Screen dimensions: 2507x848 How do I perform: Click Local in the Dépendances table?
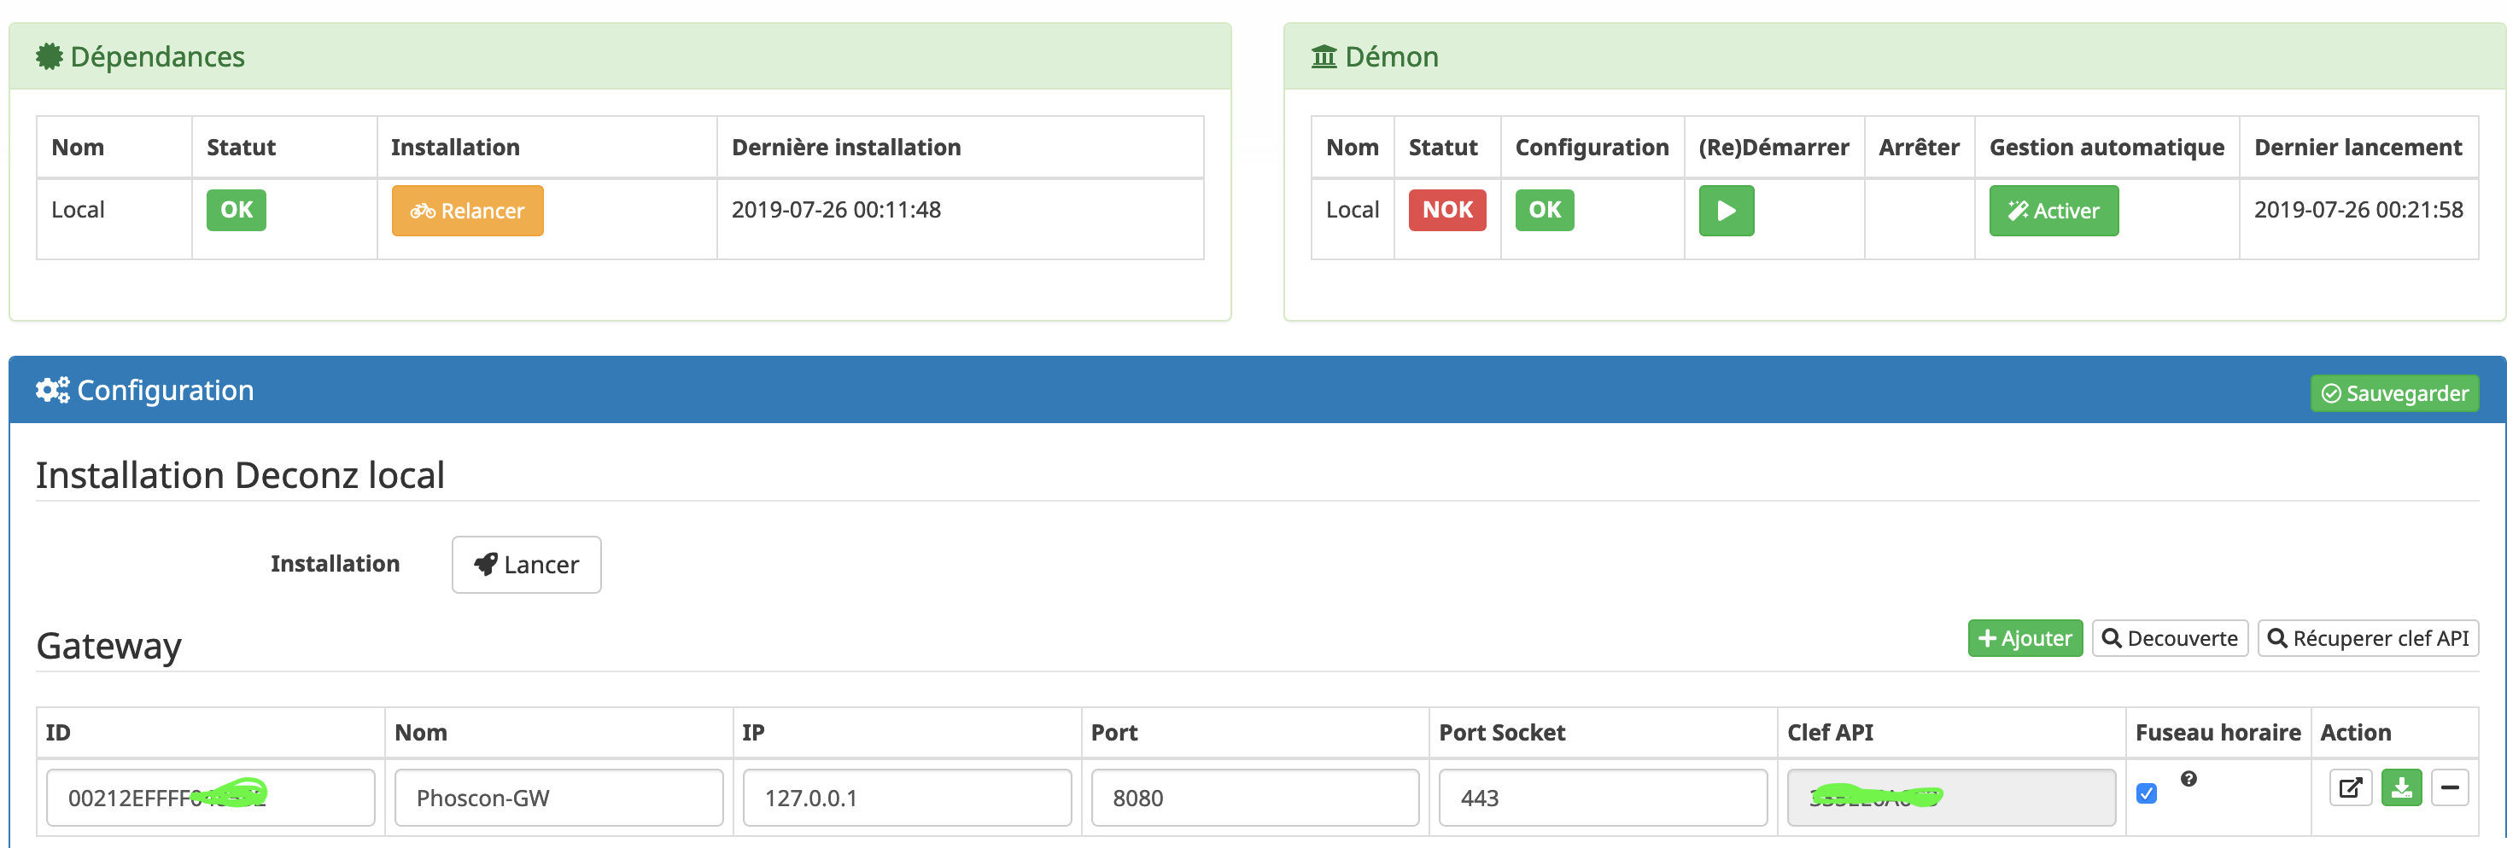click(78, 210)
